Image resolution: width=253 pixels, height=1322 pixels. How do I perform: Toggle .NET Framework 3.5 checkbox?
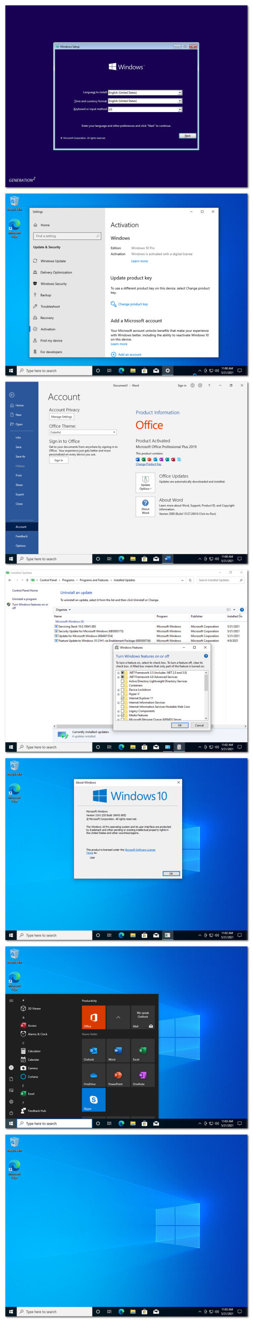122,673
